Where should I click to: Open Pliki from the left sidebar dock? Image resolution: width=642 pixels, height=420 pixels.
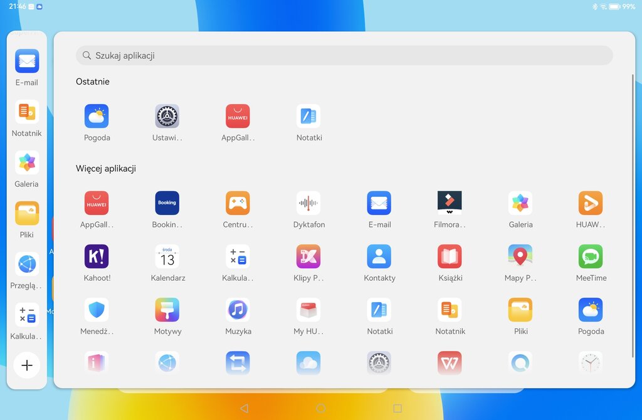click(x=27, y=213)
